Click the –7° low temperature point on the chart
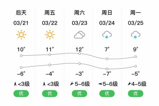 [x=107, y=69]
